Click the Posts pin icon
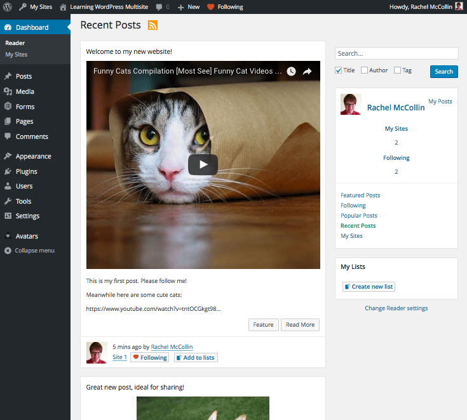The height and width of the screenshot is (420, 467). pos(8,76)
